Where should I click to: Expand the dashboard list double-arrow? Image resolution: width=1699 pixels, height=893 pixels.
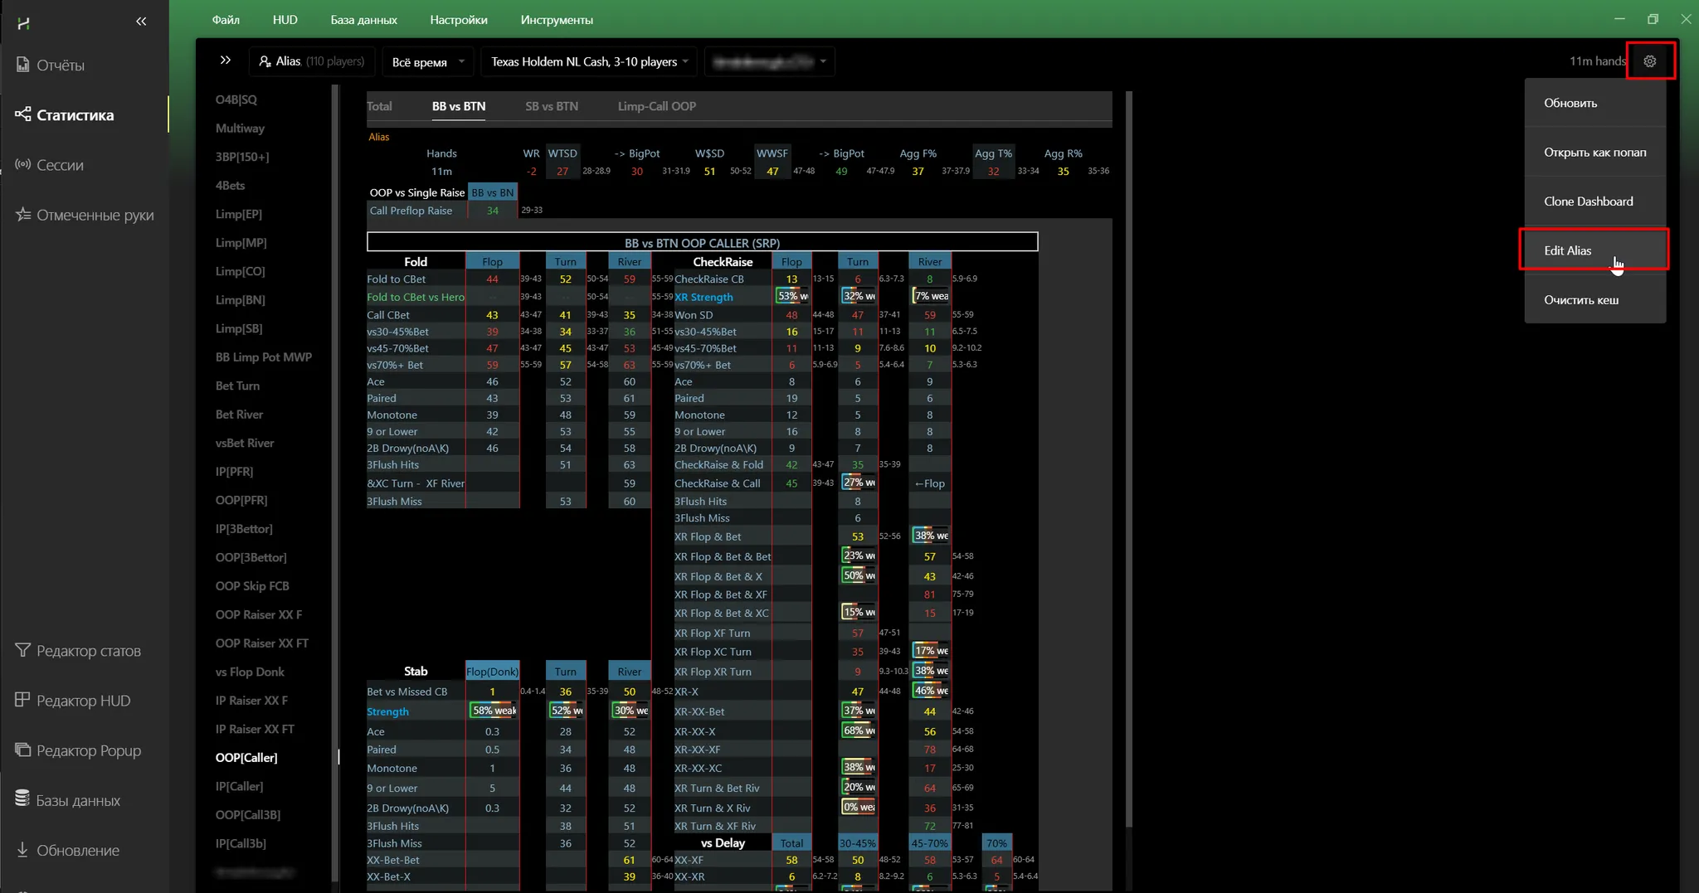pos(225,61)
